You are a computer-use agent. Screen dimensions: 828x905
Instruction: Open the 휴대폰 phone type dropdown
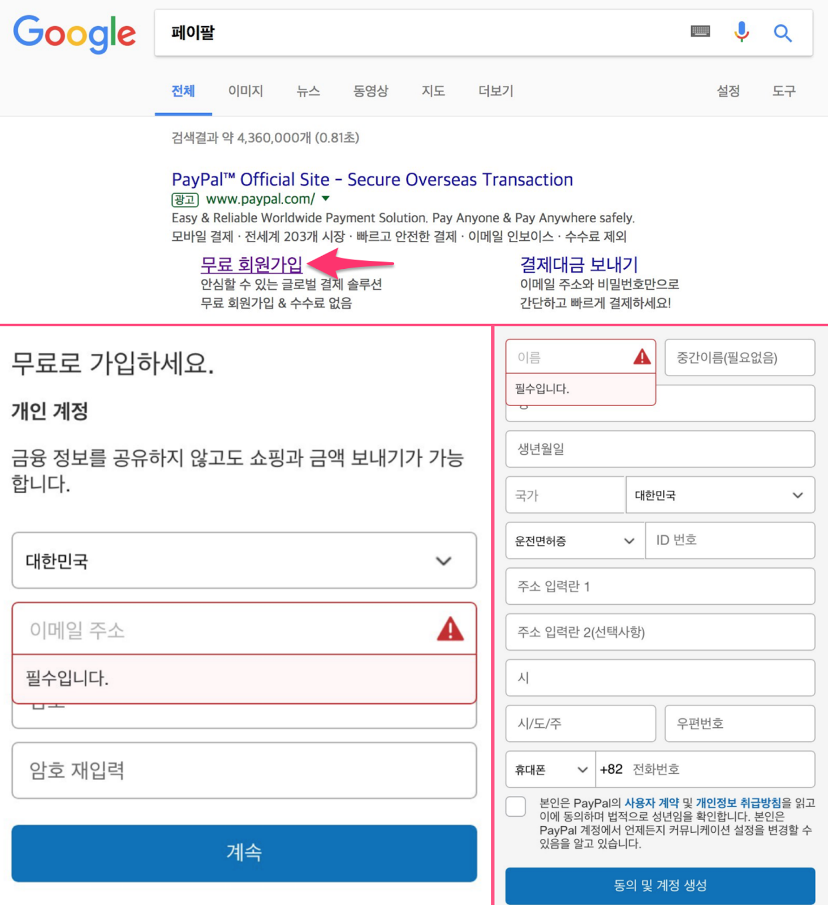point(550,769)
